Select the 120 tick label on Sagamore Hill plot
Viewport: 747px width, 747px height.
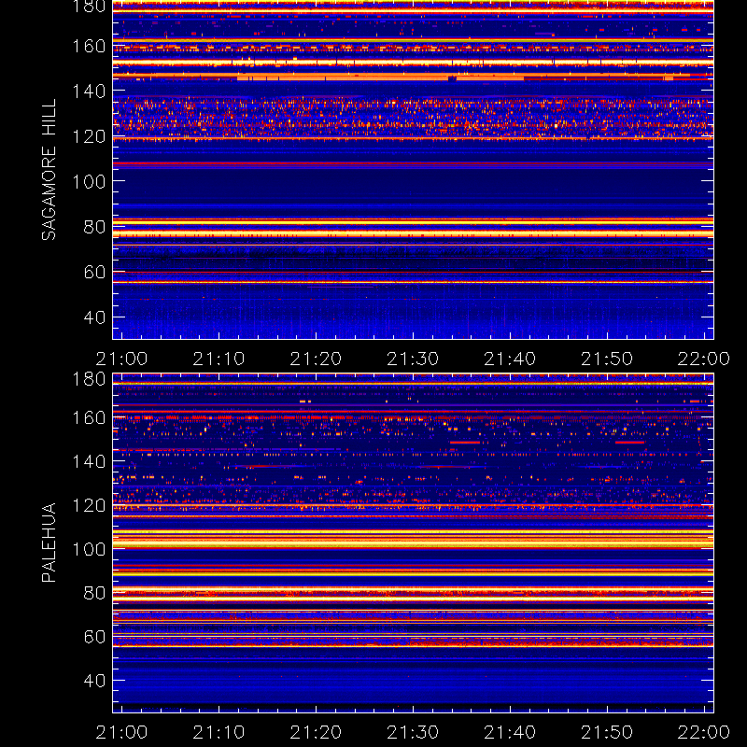[89, 136]
